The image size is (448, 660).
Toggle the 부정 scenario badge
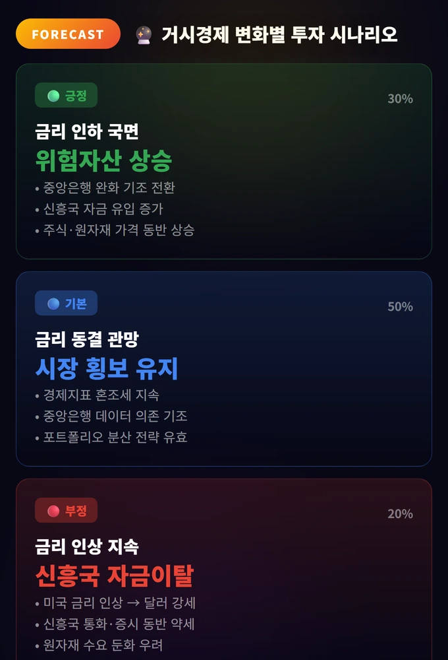66,510
